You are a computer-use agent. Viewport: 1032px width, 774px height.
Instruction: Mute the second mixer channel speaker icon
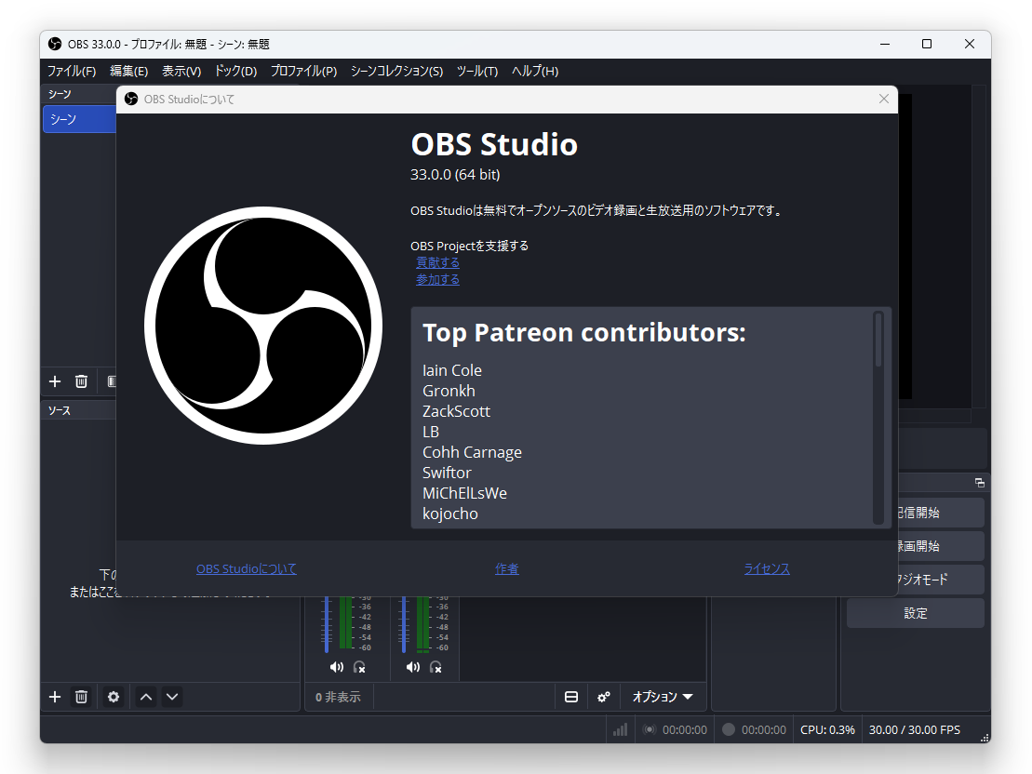pos(412,667)
